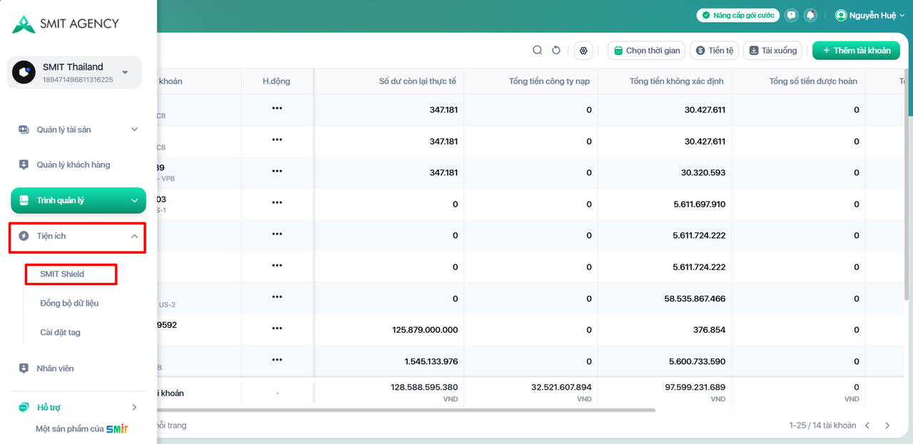Open three-dot actions for 125.879.000.000 row
Viewport: 913px width, 444px height.
point(277,328)
